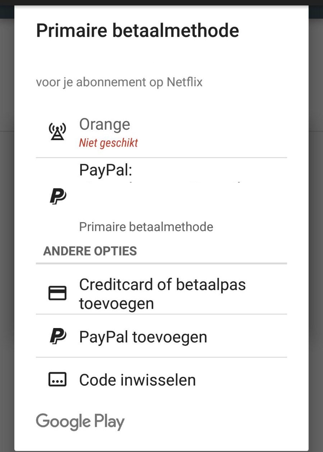Click the red 'Niet geschikt' notice
Viewport: 323px width, 452px height.
pyautogui.click(x=109, y=143)
